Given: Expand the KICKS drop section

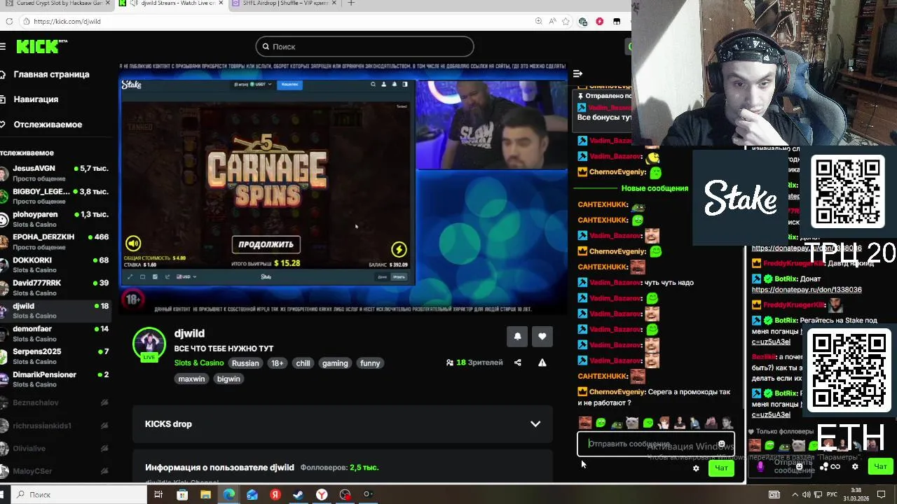Looking at the screenshot, I should [343, 424].
